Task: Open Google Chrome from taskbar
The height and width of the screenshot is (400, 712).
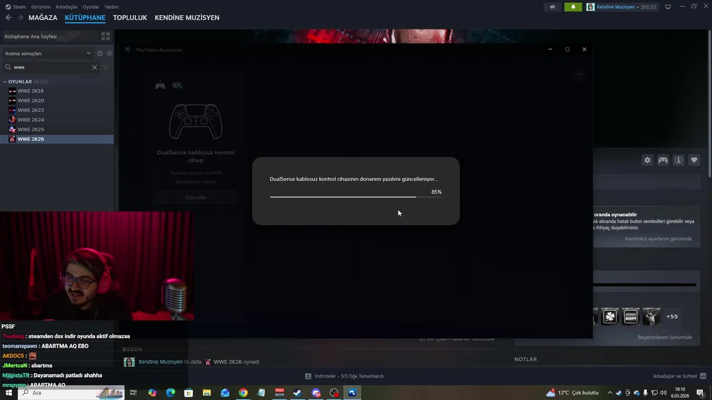Action: tap(243, 393)
